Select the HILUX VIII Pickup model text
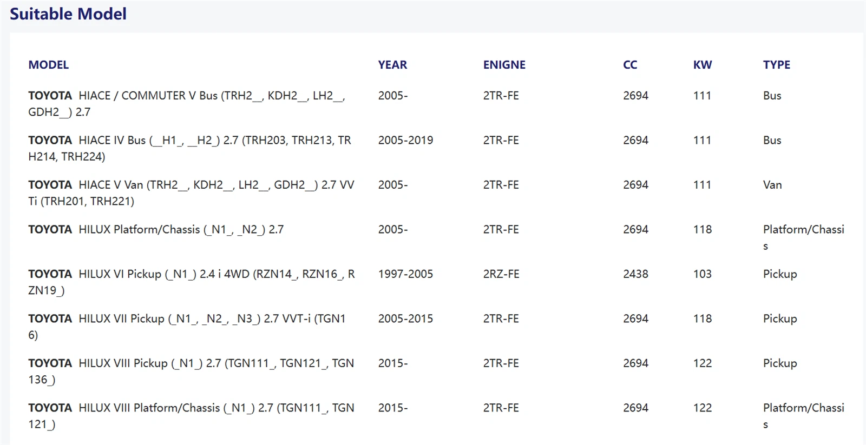 [192, 371]
